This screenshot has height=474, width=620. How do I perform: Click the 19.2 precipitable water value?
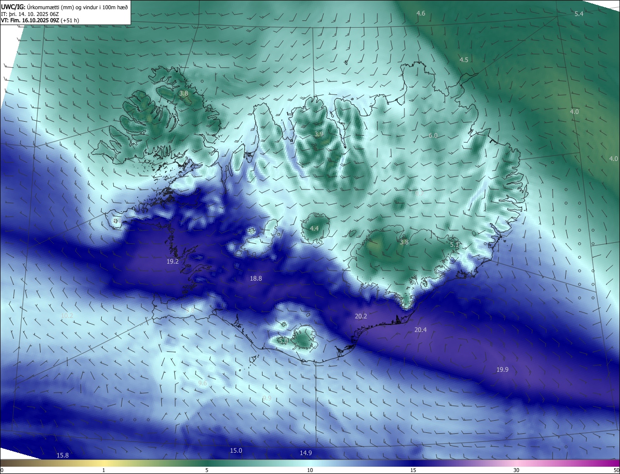click(x=172, y=261)
